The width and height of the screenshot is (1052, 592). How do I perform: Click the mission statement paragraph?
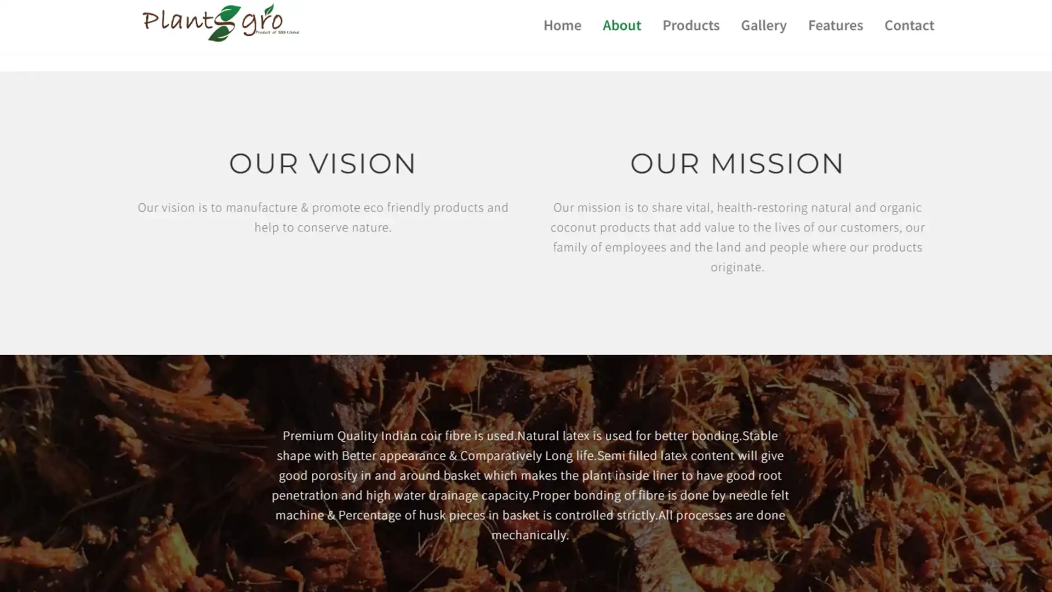737,237
